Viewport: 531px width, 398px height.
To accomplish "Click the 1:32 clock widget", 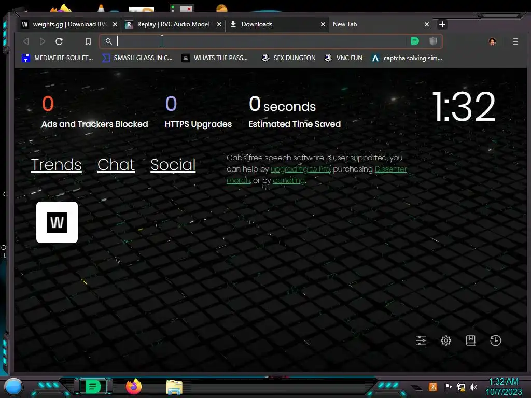I will pyautogui.click(x=464, y=107).
